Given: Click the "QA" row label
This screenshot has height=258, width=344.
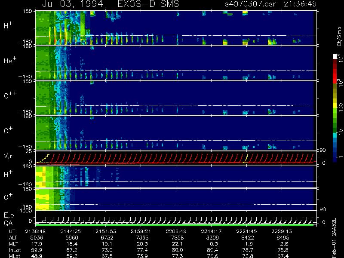Looking at the screenshot, I should (x=8, y=223).
